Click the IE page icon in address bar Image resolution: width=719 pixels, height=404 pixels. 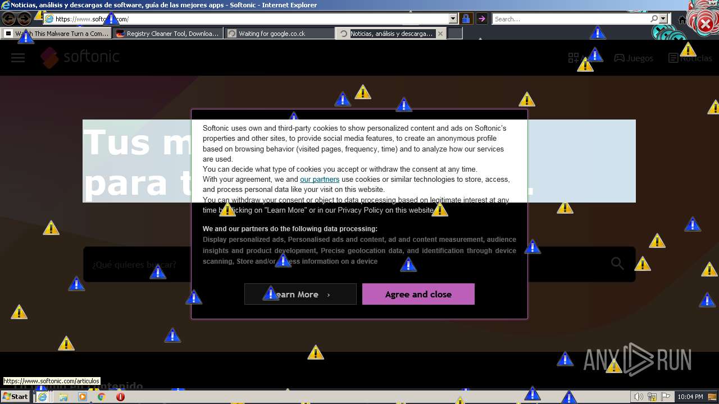coord(49,19)
